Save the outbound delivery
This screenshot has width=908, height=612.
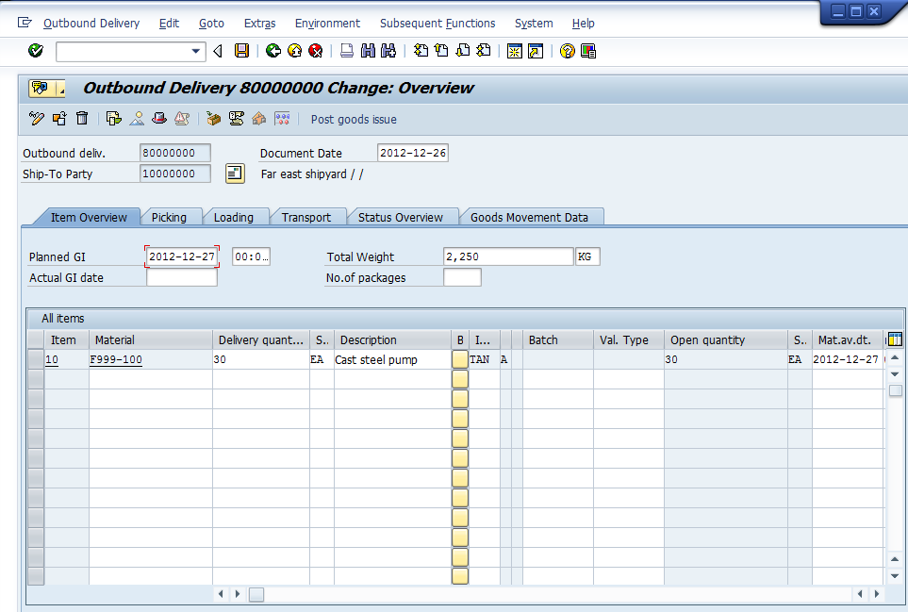241,51
